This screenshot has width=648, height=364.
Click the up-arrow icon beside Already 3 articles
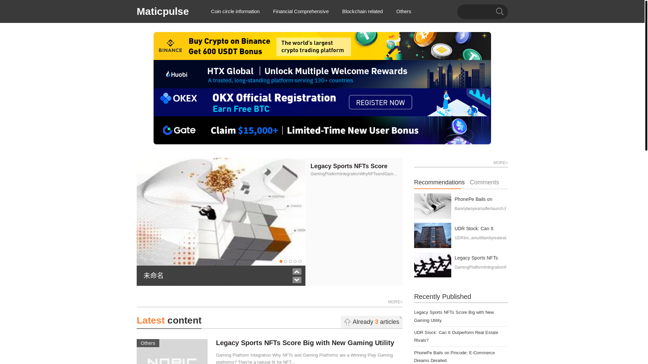point(347,322)
